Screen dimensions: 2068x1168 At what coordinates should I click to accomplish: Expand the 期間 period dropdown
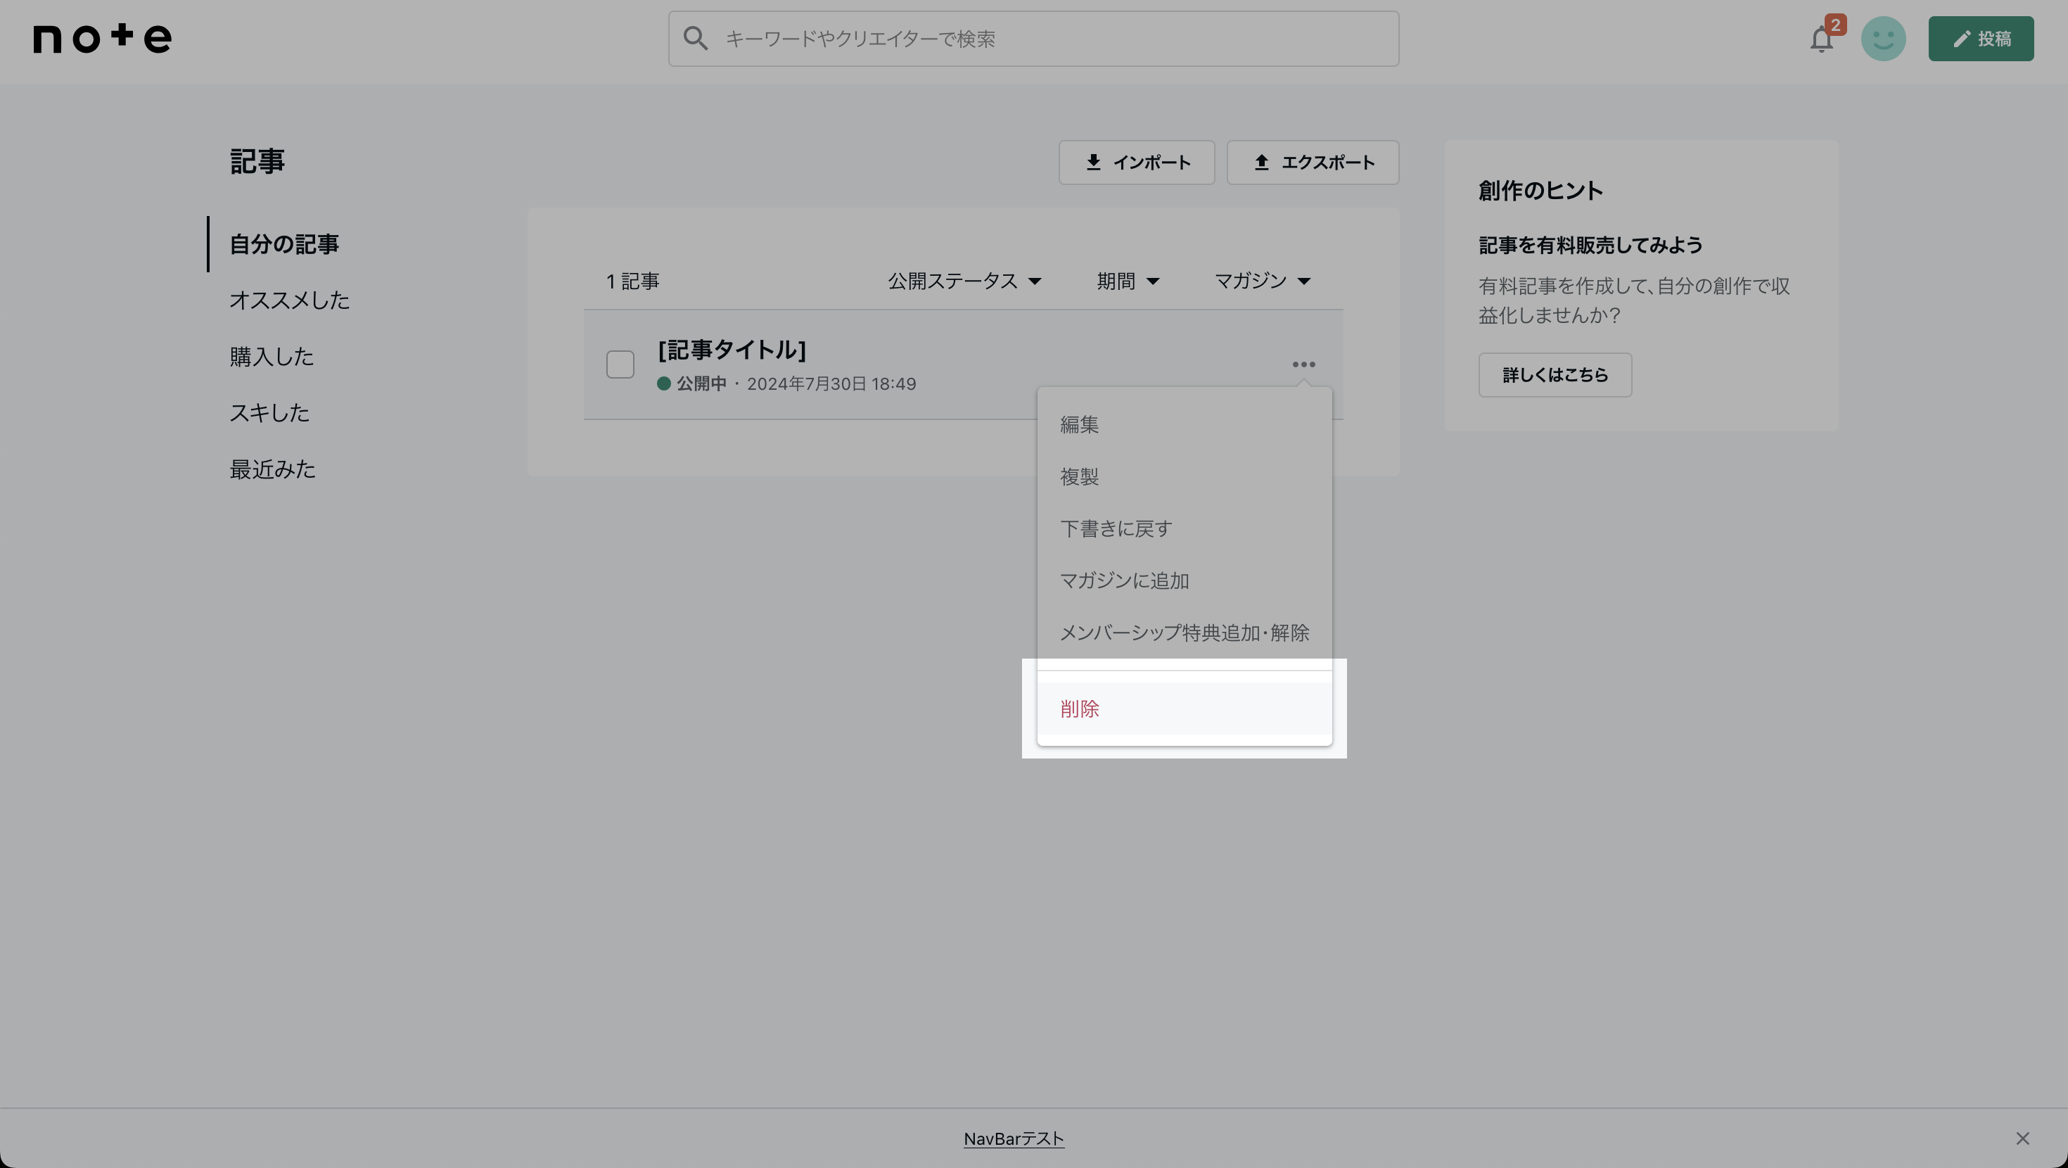pyautogui.click(x=1128, y=281)
